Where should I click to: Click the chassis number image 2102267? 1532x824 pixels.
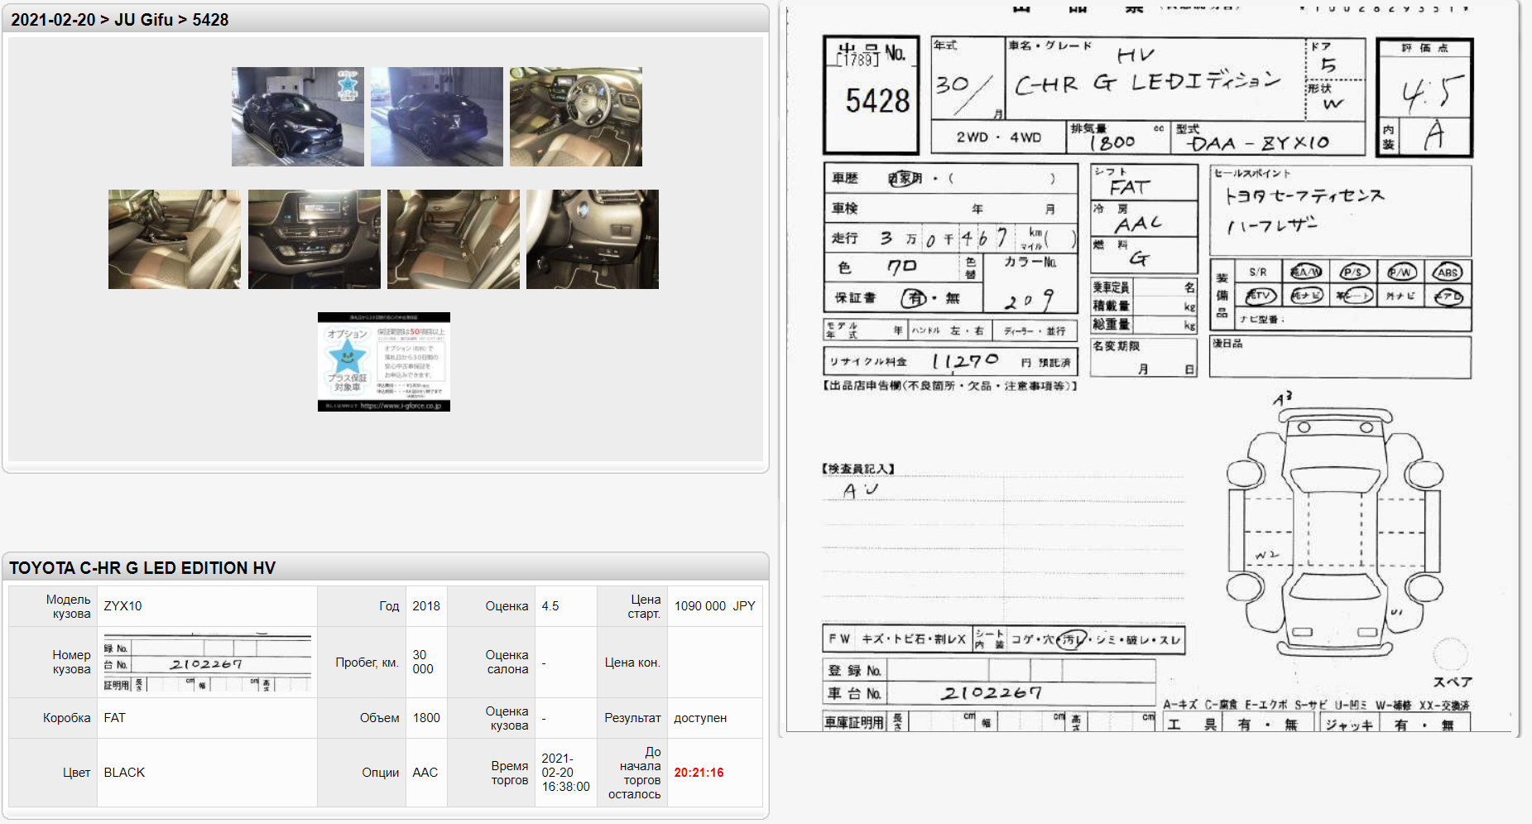tap(207, 663)
